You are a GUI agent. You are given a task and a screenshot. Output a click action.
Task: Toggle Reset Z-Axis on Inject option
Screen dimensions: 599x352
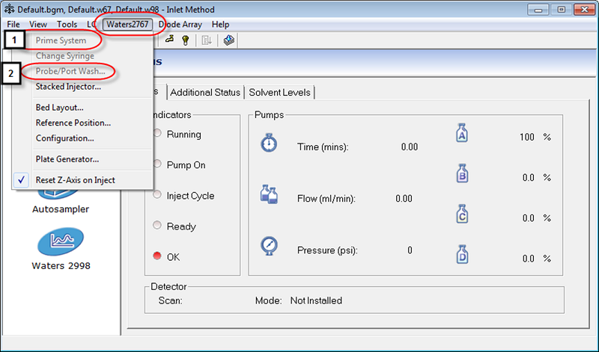point(82,180)
